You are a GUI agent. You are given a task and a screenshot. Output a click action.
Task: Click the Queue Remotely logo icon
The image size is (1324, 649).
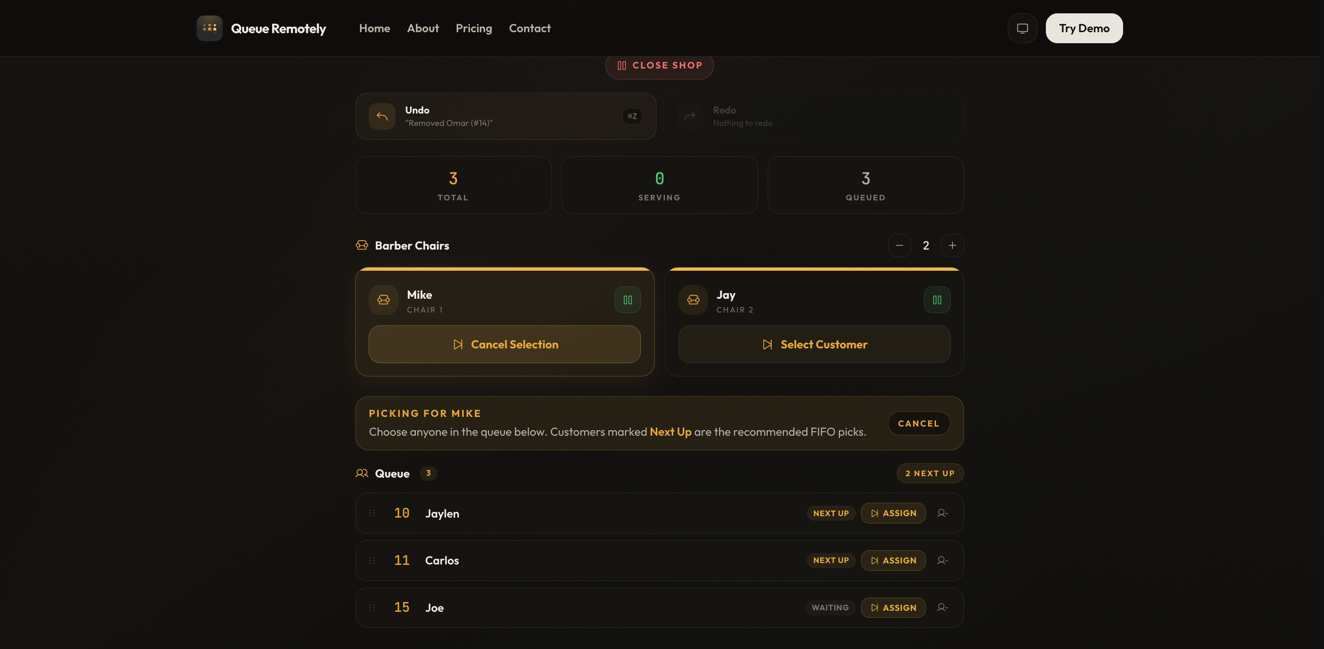point(209,28)
